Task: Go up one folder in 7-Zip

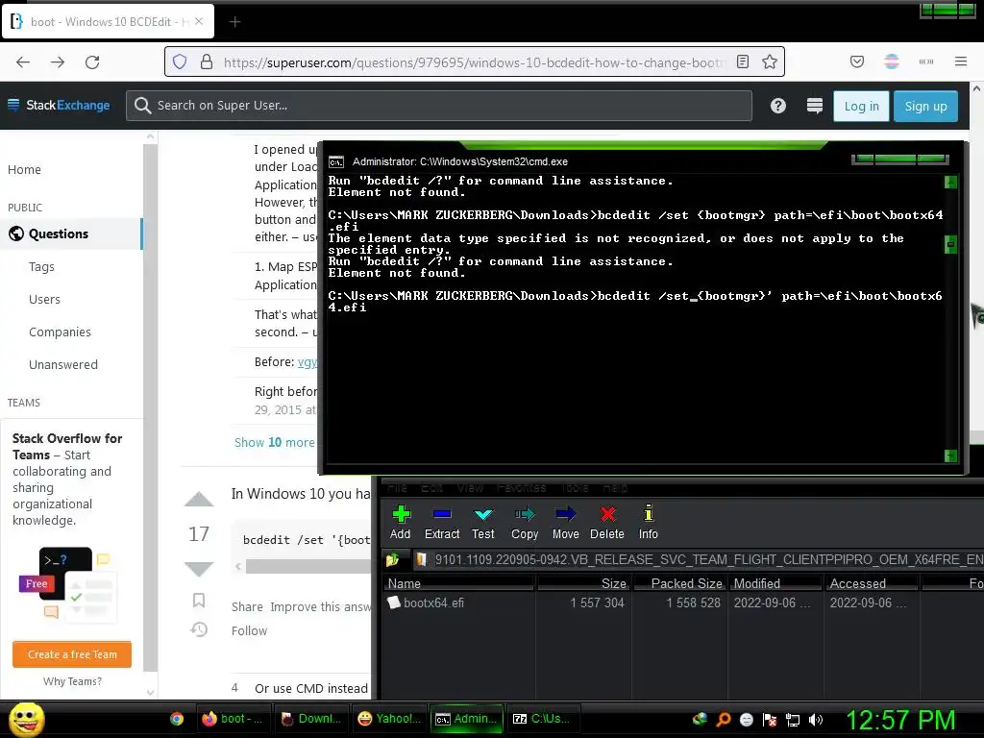Action: tap(393, 559)
